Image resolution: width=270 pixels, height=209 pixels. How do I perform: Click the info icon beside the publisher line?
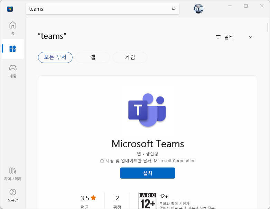point(102,161)
